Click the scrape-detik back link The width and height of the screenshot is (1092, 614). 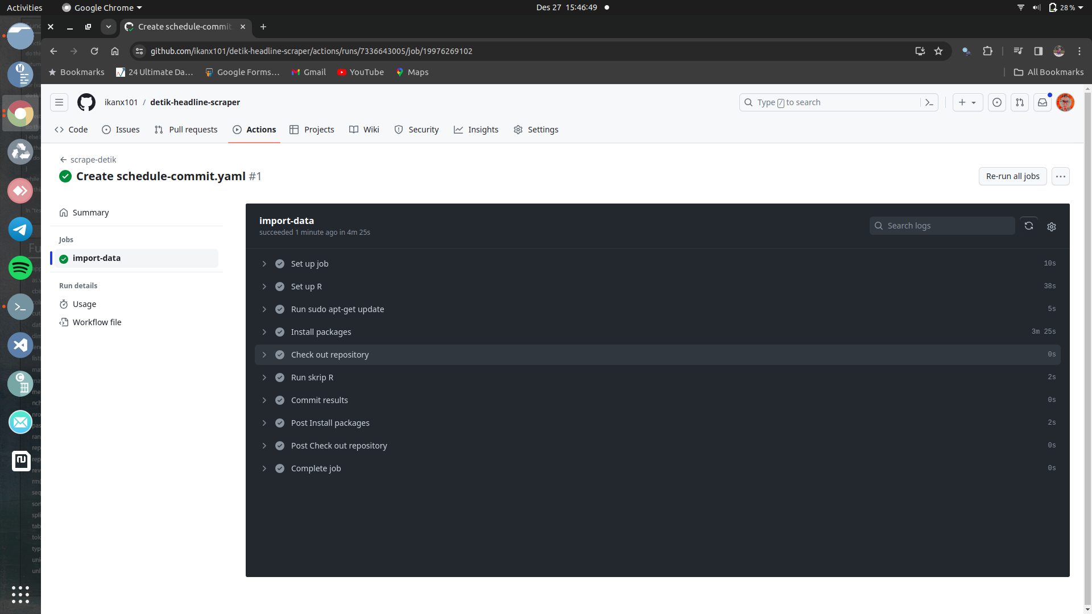coord(89,159)
